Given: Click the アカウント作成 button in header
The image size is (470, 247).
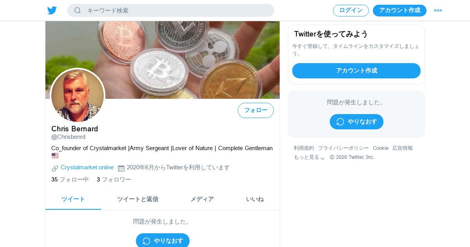Looking at the screenshot, I should (399, 11).
